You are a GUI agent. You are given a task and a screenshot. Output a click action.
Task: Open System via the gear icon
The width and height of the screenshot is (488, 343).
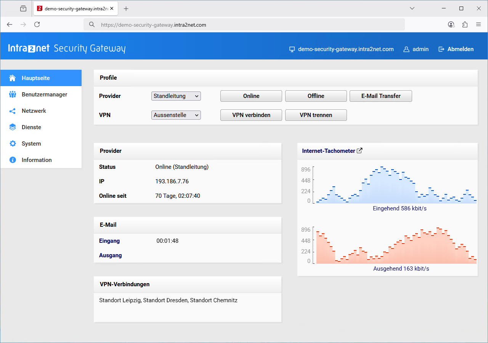13,144
